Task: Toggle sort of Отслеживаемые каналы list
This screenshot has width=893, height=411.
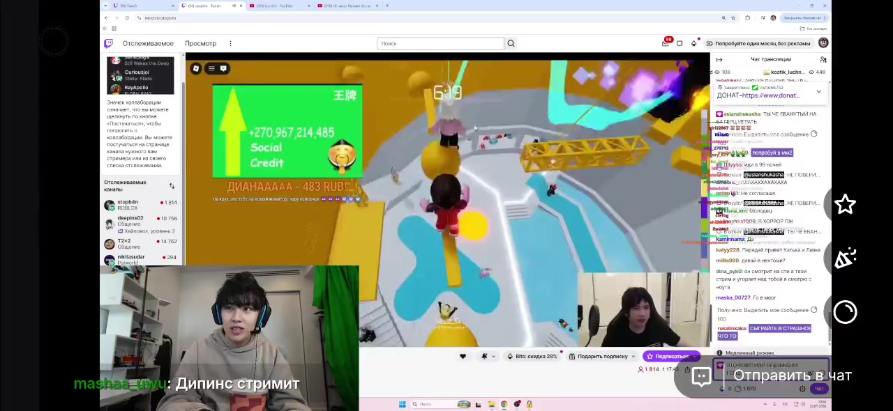Action: [x=172, y=186]
